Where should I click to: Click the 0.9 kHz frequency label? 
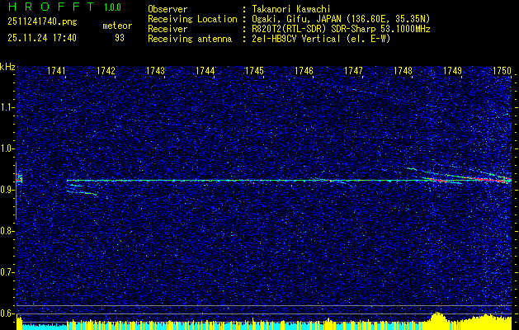pyautogui.click(x=7, y=190)
